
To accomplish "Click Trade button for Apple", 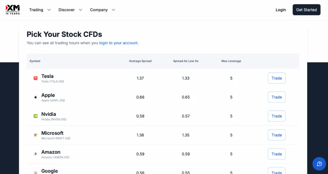I will click(x=277, y=97).
